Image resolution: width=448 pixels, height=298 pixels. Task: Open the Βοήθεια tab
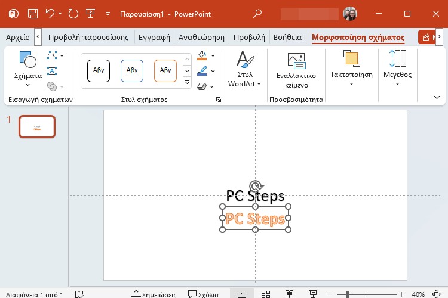point(287,38)
